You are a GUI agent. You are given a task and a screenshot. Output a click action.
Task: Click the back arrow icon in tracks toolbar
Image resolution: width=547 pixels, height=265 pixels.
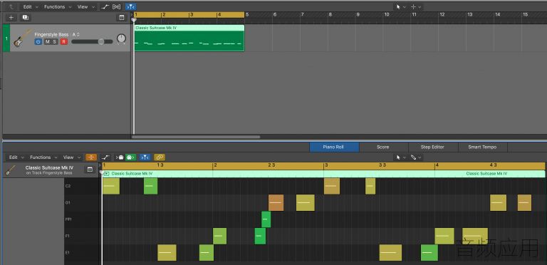(x=12, y=6)
